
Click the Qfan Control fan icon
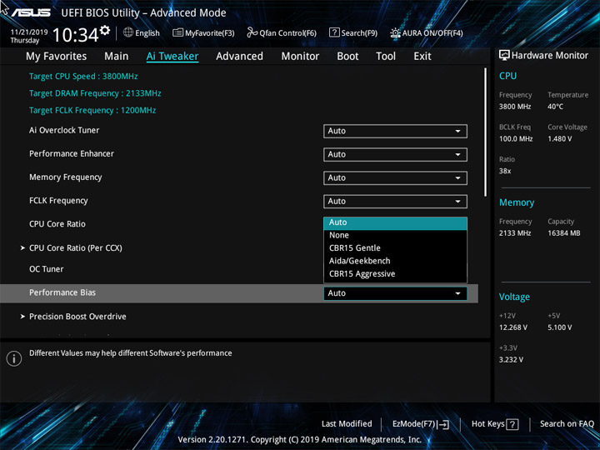click(252, 32)
